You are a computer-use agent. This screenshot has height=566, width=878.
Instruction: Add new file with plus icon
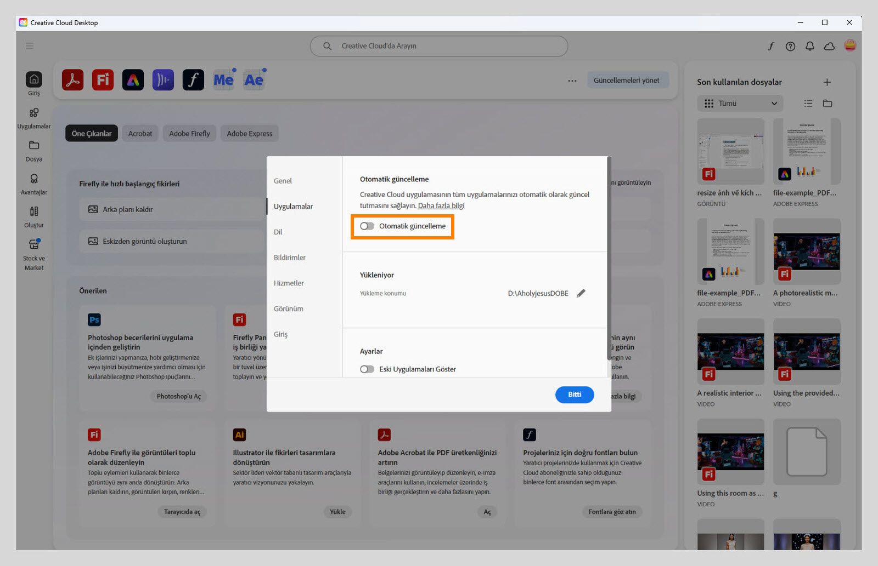827,82
